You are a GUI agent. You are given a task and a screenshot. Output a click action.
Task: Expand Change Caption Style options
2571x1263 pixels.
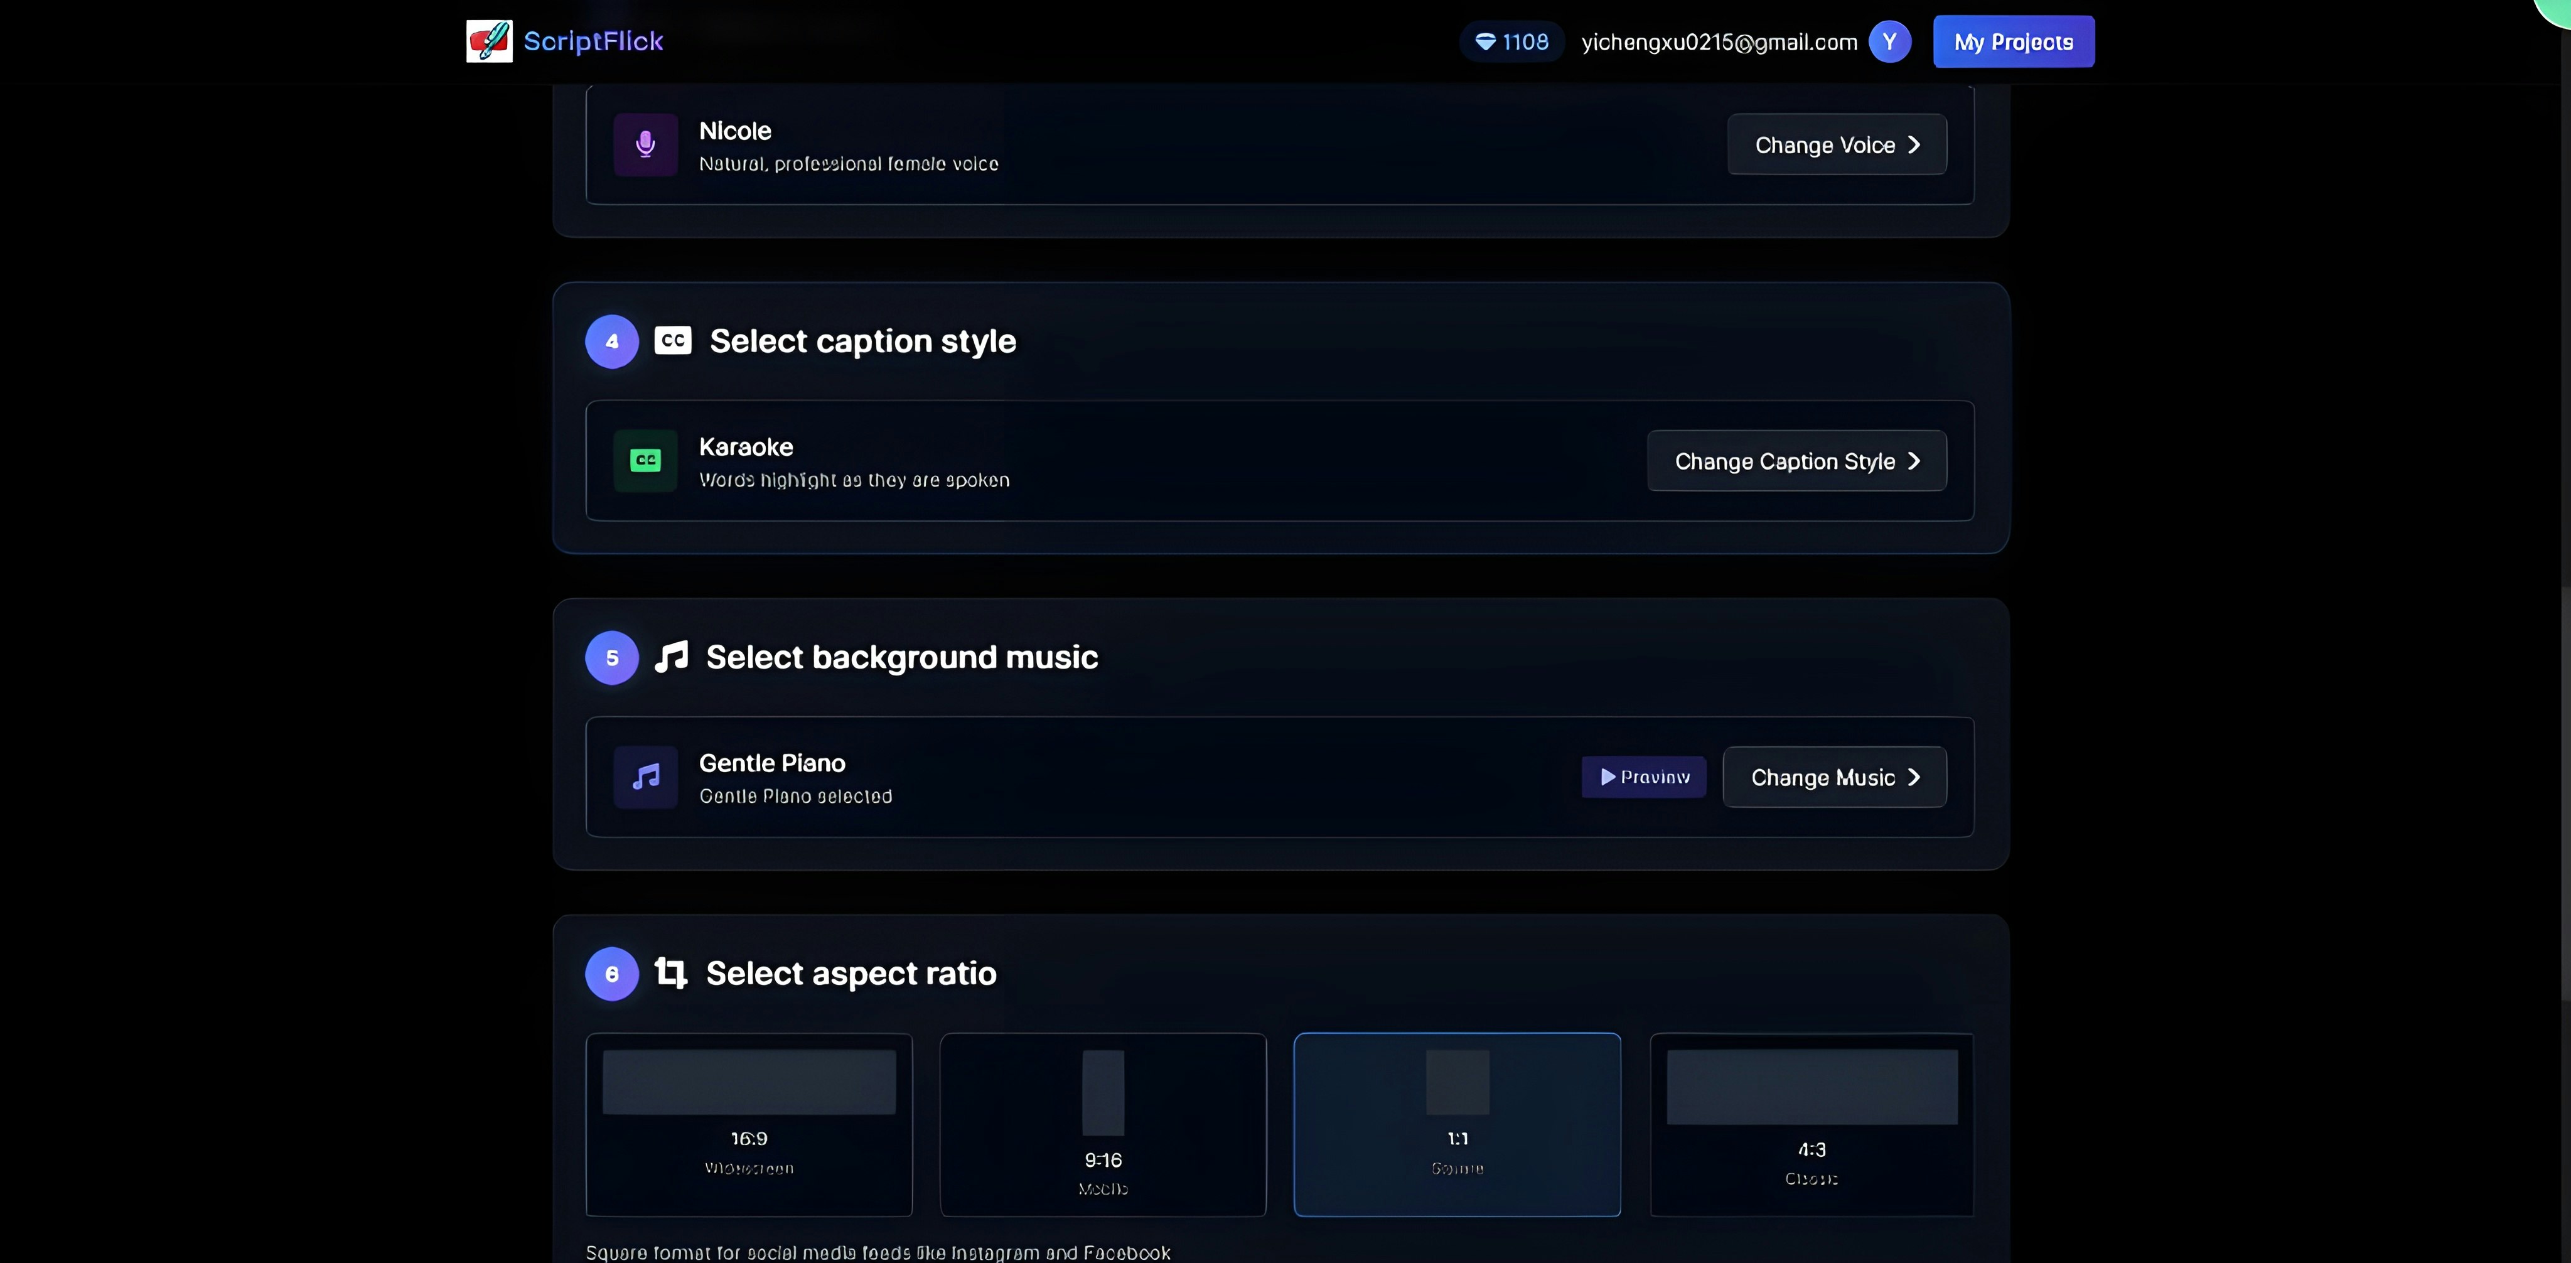coord(1796,460)
